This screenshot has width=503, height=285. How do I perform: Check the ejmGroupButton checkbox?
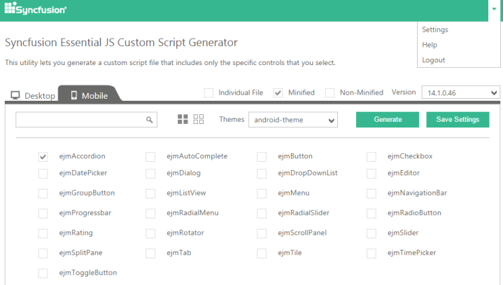pos(43,193)
